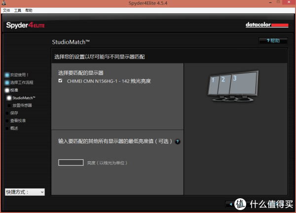Select the 选择工作流程 step in sidebar
Image resolution: width=296 pixels, height=213 pixels.
(x=19, y=83)
